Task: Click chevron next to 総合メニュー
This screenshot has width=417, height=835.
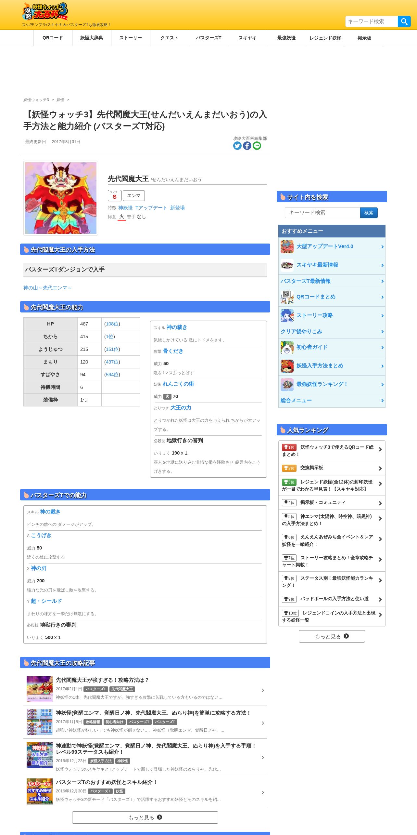Action: point(382,401)
